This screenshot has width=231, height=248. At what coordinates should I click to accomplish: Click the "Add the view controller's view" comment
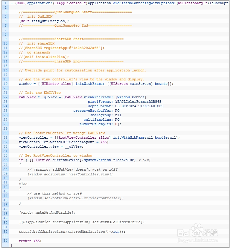[81, 79]
